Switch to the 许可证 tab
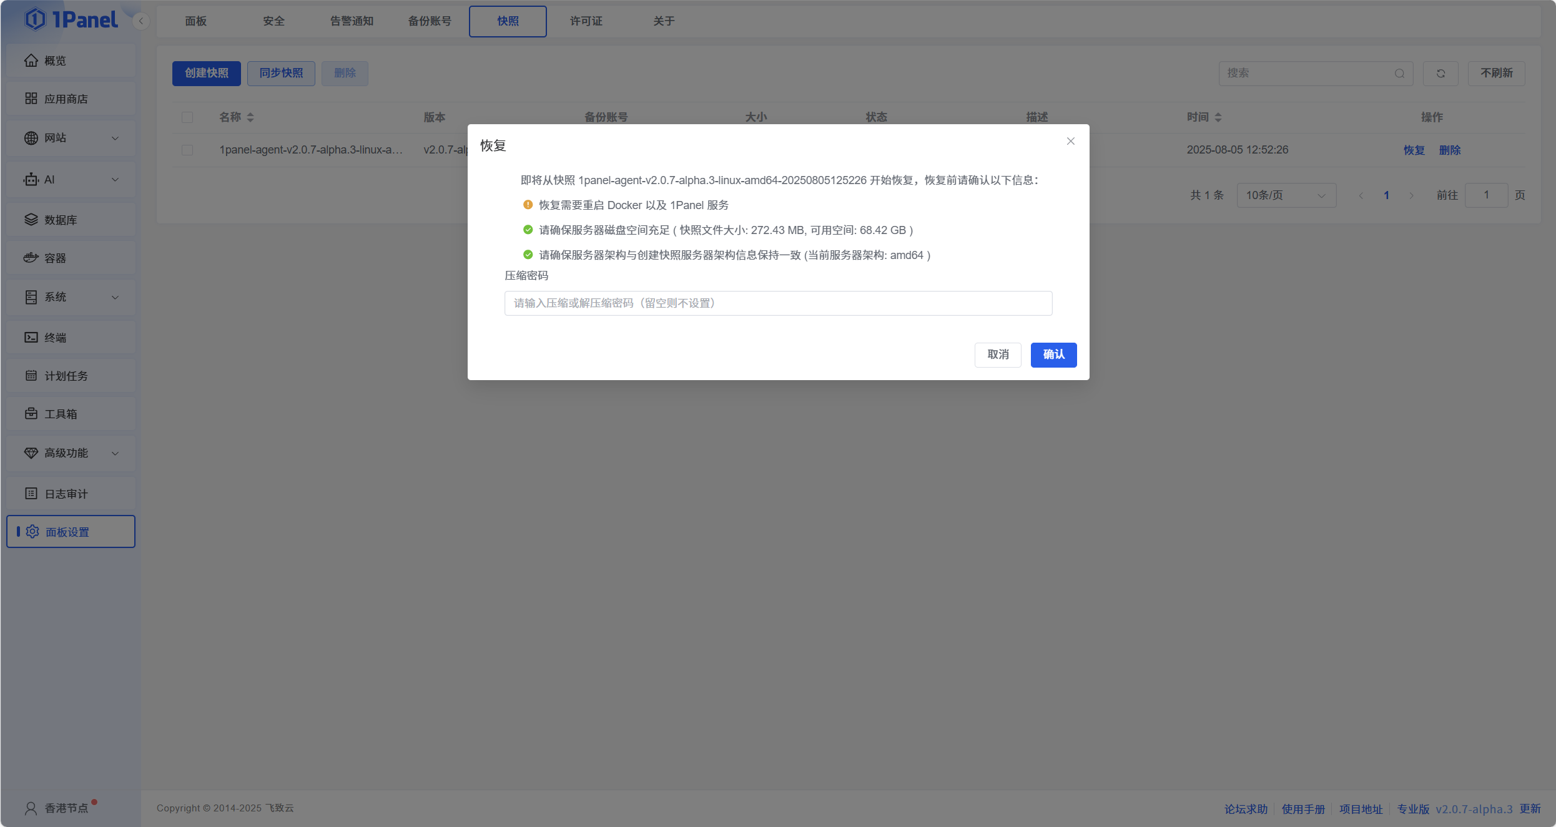This screenshot has height=827, width=1556. point(586,21)
